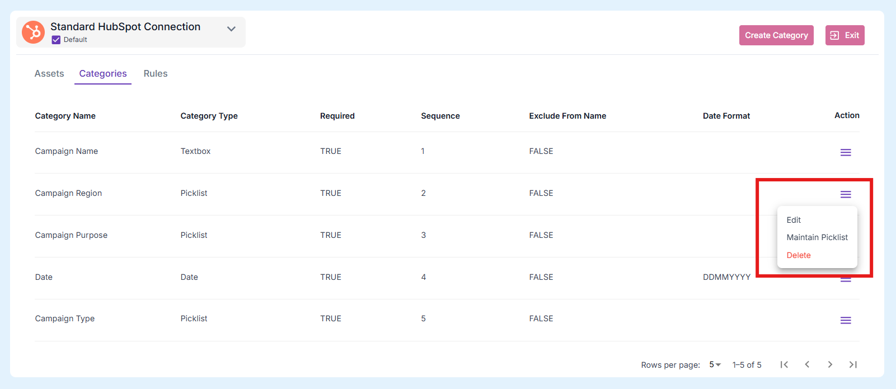The image size is (896, 389).
Task: Click the Category Name column header
Action: point(65,116)
